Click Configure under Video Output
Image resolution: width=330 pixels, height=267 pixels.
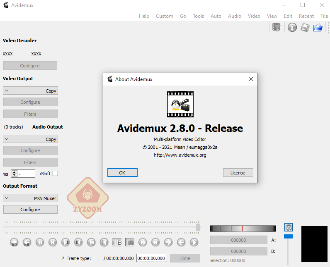tap(30, 102)
